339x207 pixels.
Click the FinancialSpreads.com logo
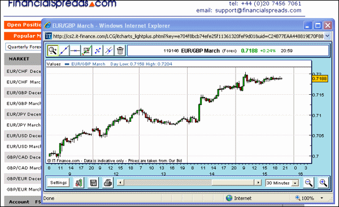[62, 4]
